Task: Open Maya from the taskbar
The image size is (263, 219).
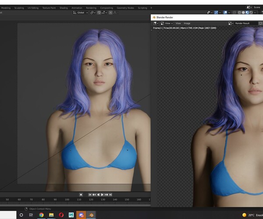Action: point(71,215)
